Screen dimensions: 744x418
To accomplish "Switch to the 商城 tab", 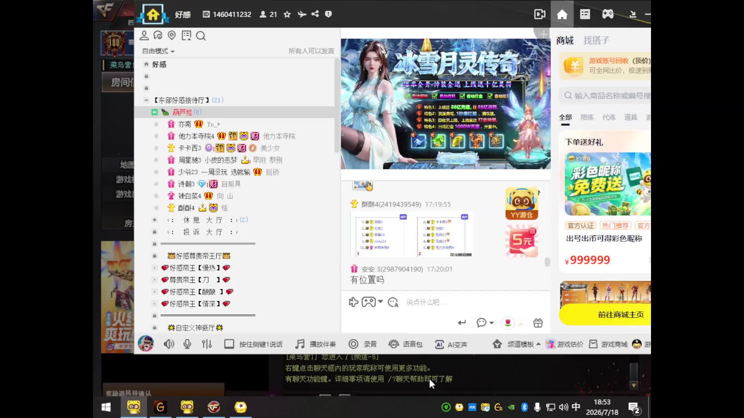I will point(565,40).
